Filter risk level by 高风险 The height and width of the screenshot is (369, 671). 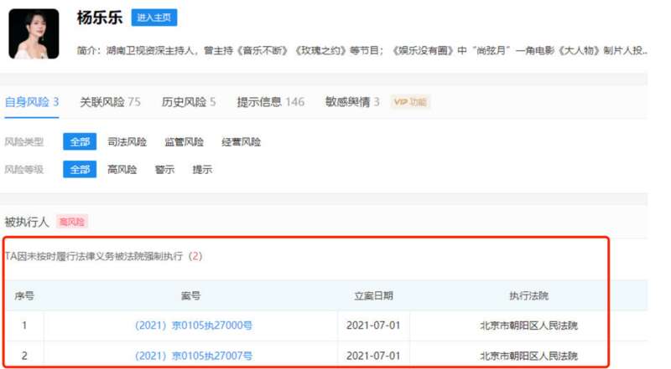tap(122, 169)
